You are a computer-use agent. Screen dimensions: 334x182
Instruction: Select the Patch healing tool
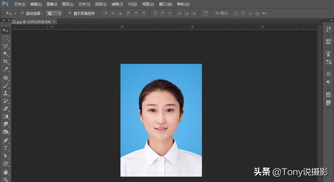(x=6, y=78)
